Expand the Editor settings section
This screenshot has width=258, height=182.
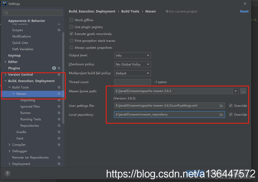click(5, 62)
